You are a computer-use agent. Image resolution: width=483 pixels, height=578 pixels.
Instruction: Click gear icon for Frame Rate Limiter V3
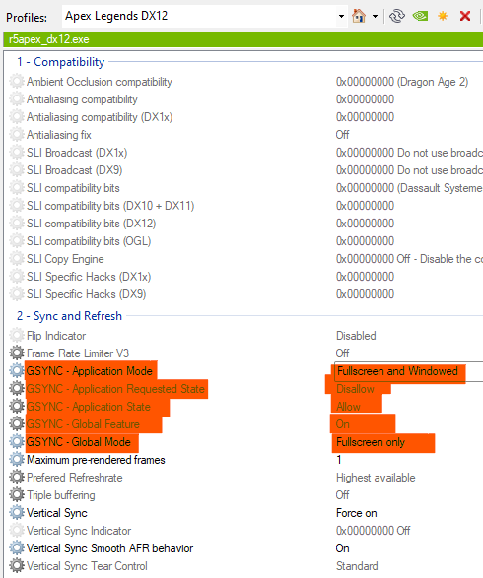tap(17, 353)
